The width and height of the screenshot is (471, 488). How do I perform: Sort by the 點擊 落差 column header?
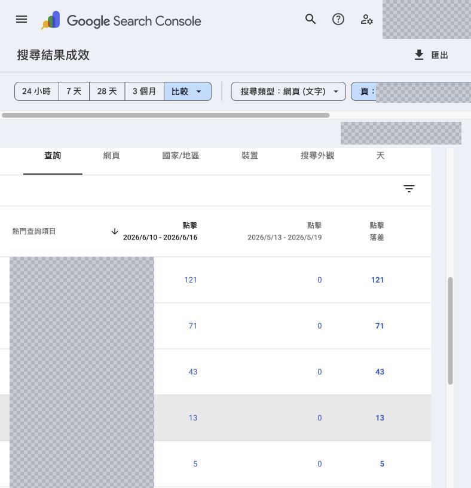click(377, 231)
